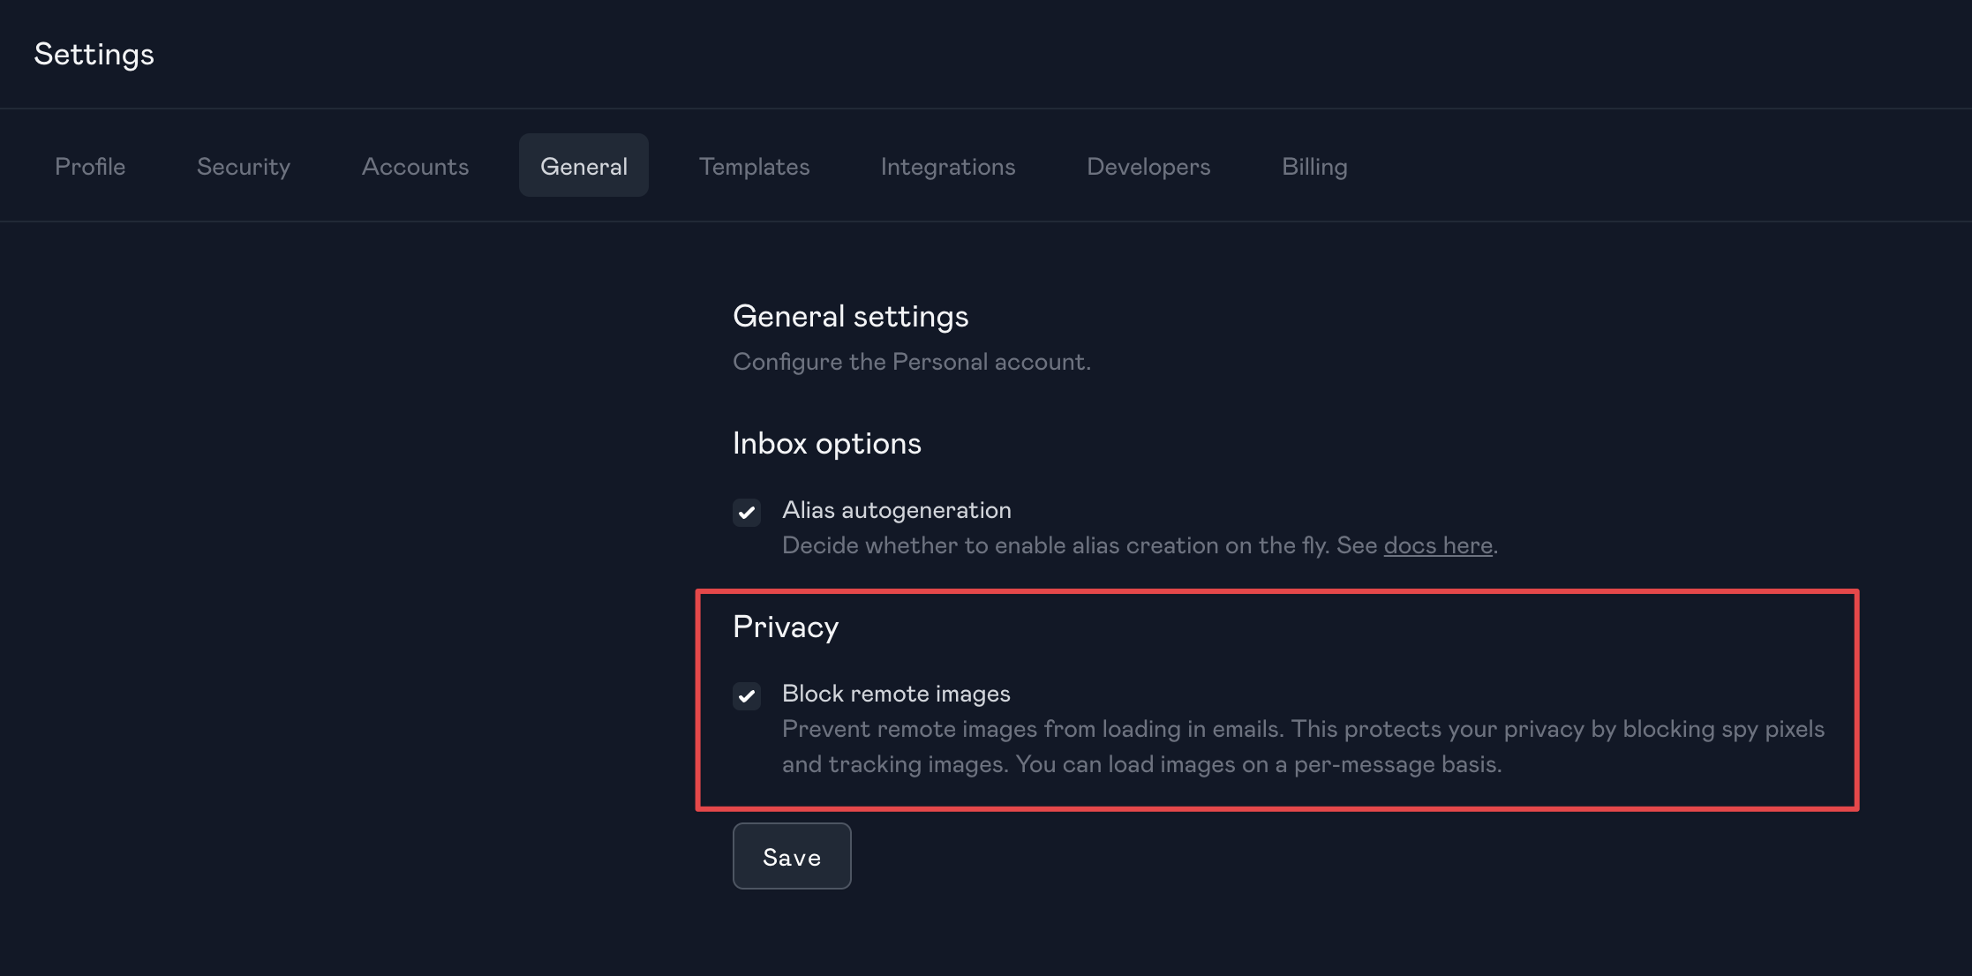Click the "Privacy" section heading
This screenshot has width=1972, height=976.
(x=785, y=627)
